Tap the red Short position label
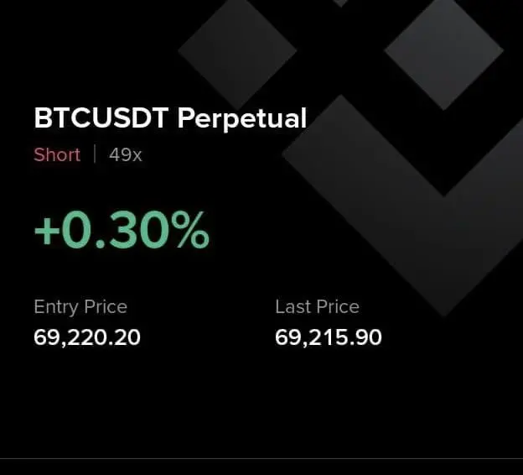Image resolution: width=523 pixels, height=475 pixels. pos(57,154)
